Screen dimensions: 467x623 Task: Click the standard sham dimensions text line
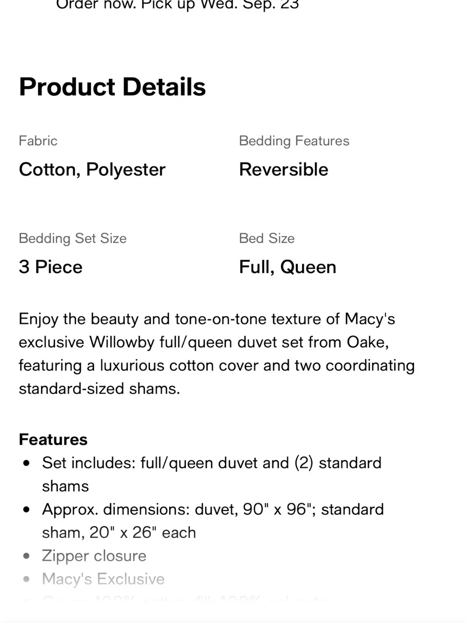[x=119, y=532]
